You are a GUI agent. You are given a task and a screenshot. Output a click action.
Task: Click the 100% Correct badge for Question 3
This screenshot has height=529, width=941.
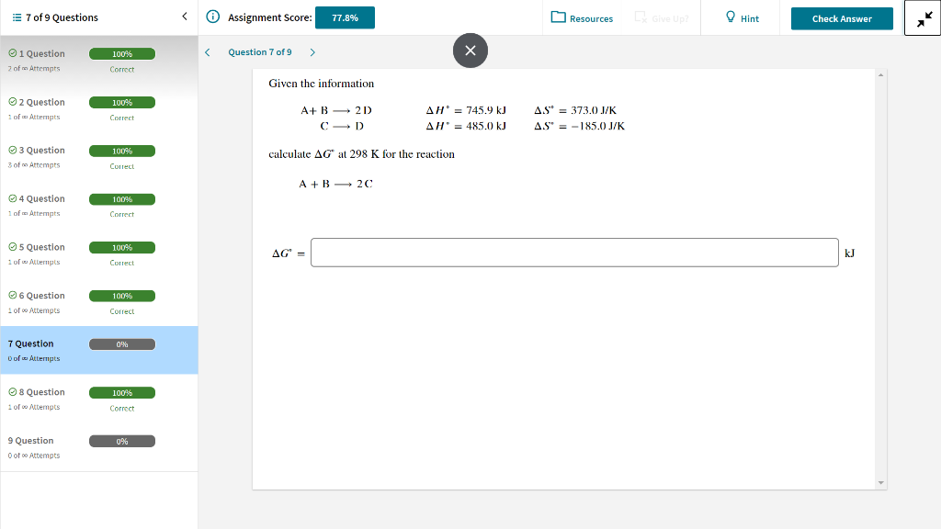tap(121, 151)
